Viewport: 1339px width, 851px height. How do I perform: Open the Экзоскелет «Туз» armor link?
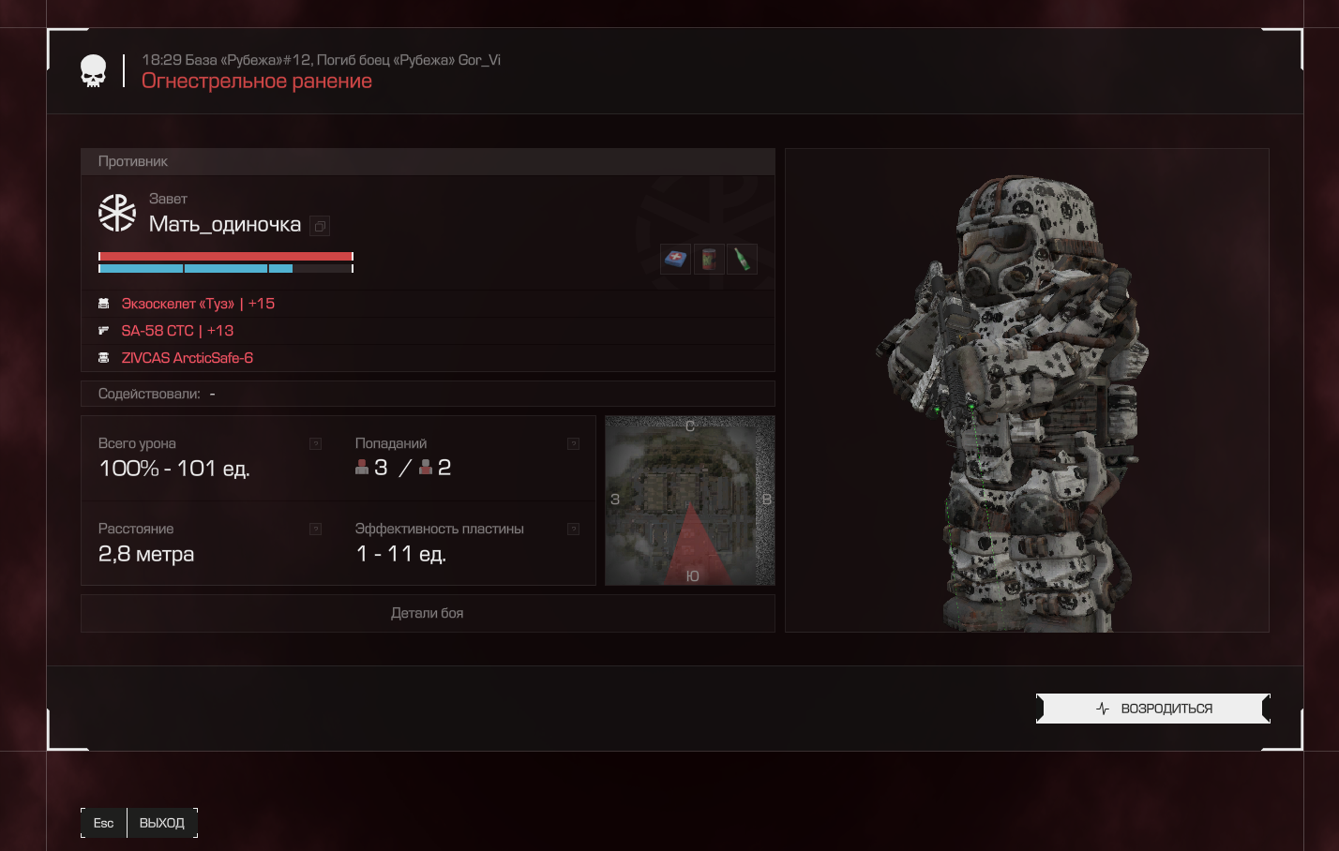[x=198, y=304]
